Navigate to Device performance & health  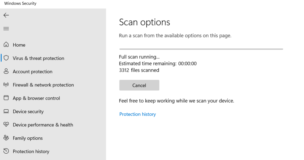43,125
